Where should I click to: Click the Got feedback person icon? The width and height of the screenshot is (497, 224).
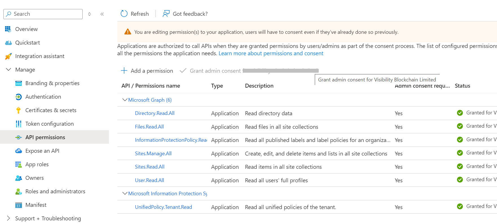tap(166, 14)
